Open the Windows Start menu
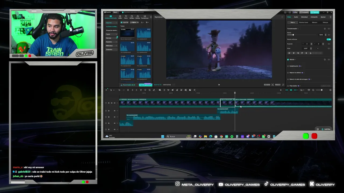 click(x=163, y=136)
